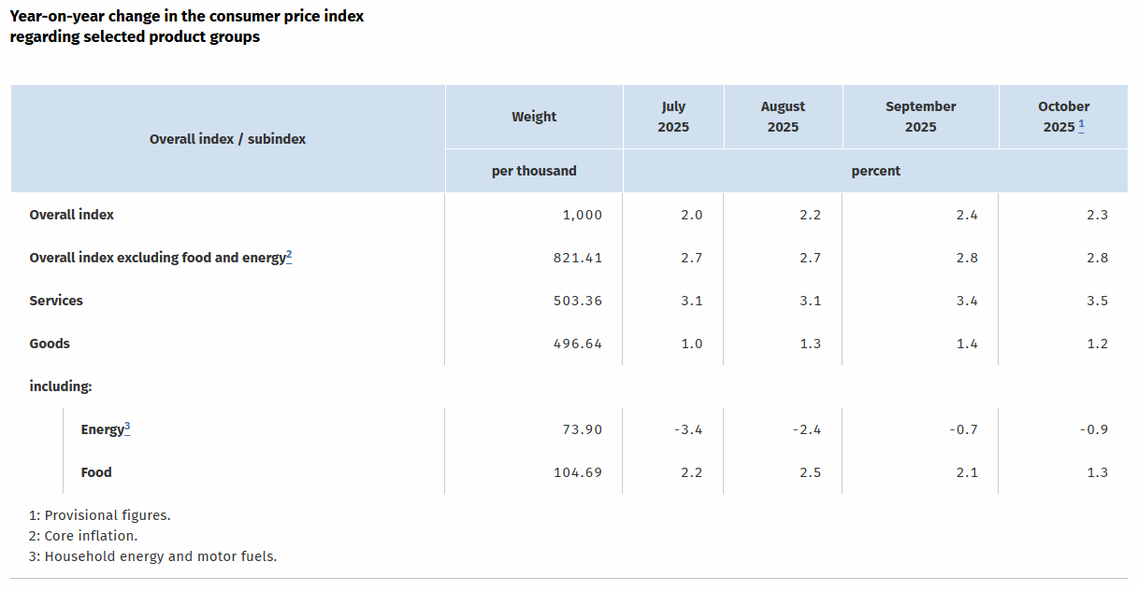Select the August 2025 column header
1138x590 pixels.
pyautogui.click(x=783, y=117)
